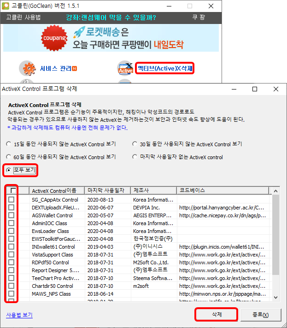Open the 서비스 관리 gear icon
This screenshot has width=287, height=328.
coord(27,68)
